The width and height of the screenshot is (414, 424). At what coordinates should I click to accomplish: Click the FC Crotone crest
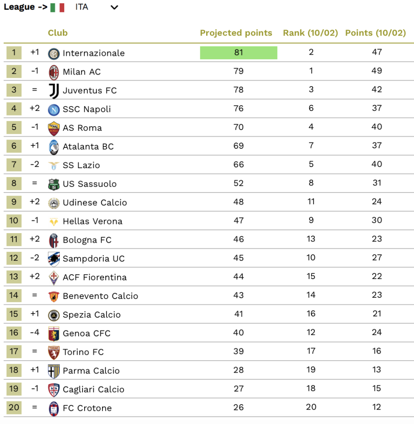[54, 409]
